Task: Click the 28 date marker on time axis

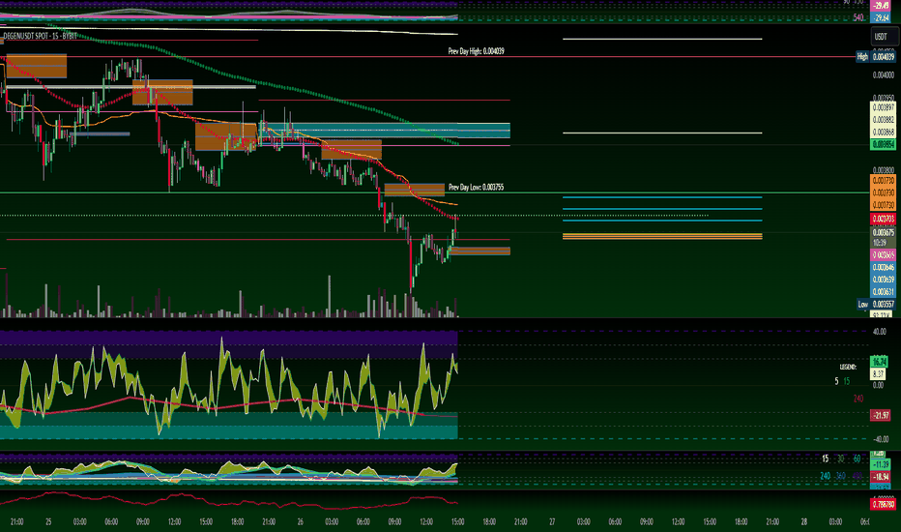Action: pyautogui.click(x=804, y=522)
